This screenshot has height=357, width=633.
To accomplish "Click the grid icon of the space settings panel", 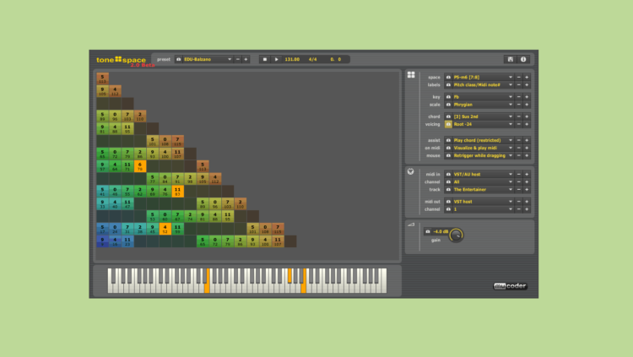I will (x=411, y=75).
